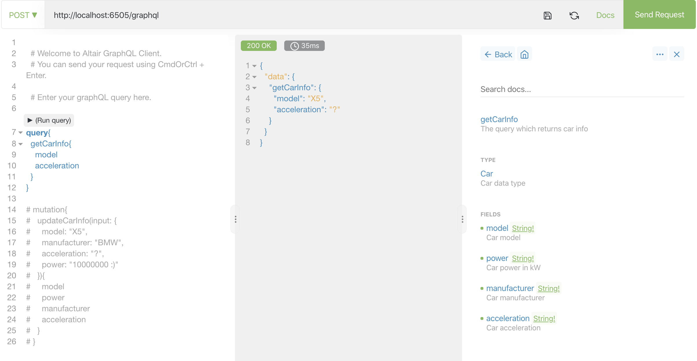The image size is (697, 361).
Task: Click the Search docs input field
Action: pyautogui.click(x=582, y=89)
